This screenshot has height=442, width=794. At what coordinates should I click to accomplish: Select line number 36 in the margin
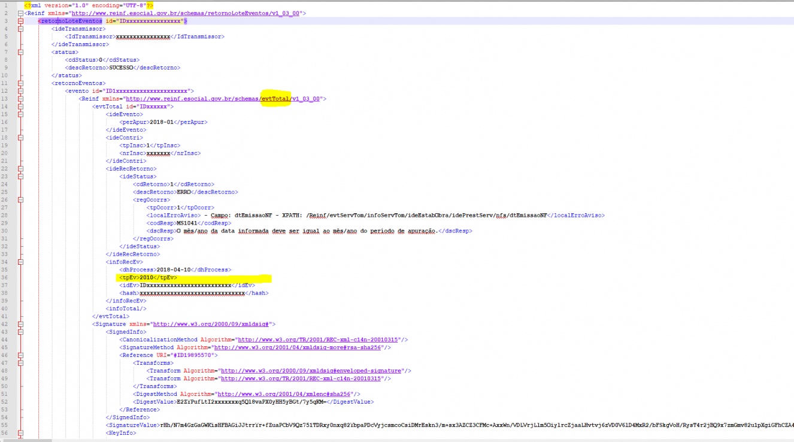pos(5,277)
